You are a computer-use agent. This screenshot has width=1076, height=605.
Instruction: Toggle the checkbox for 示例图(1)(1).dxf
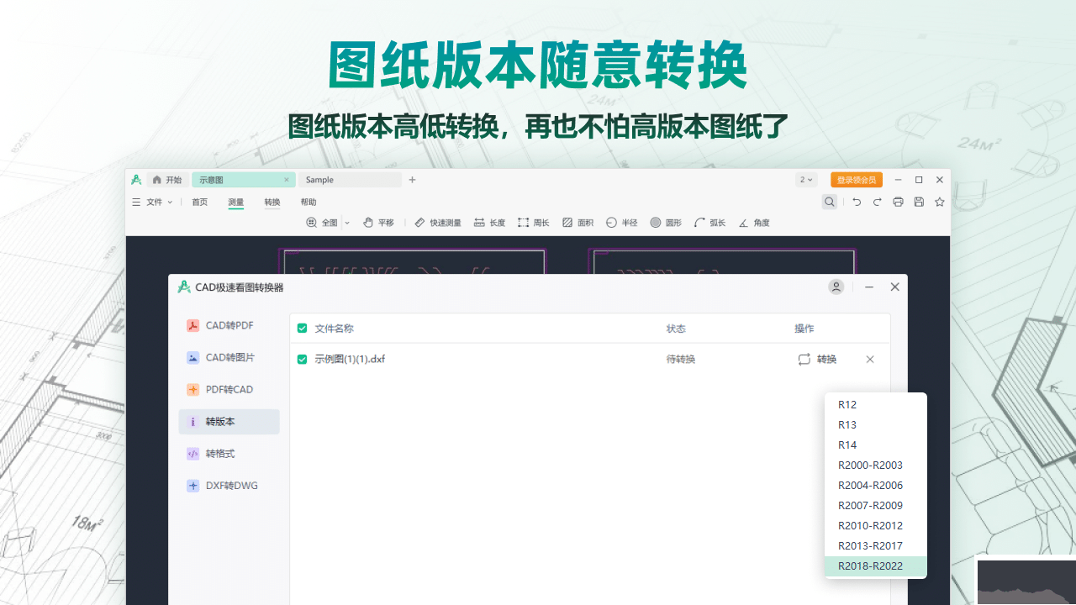pos(301,359)
